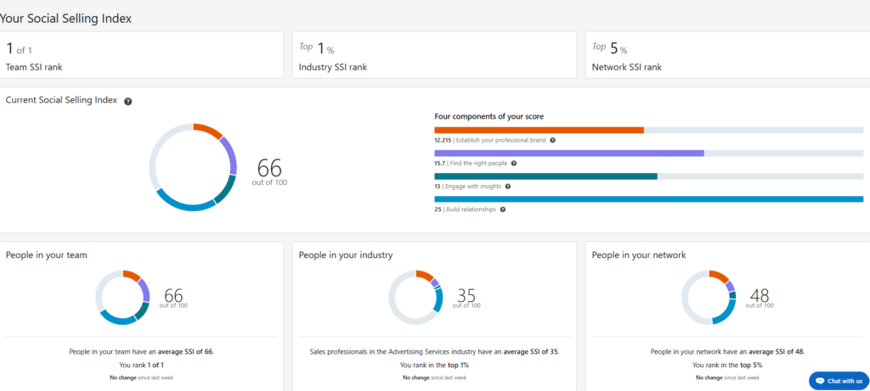This screenshot has height=391, width=870.
Task: Open help icon for Establish your professional brand
Action: [x=552, y=140]
